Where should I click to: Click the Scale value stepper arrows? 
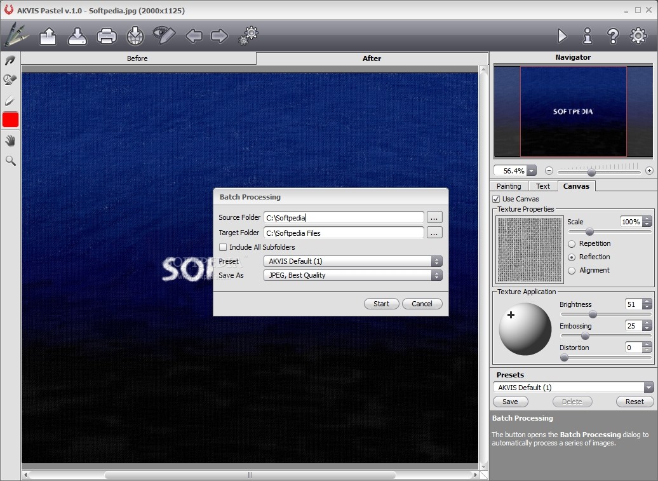pos(647,222)
